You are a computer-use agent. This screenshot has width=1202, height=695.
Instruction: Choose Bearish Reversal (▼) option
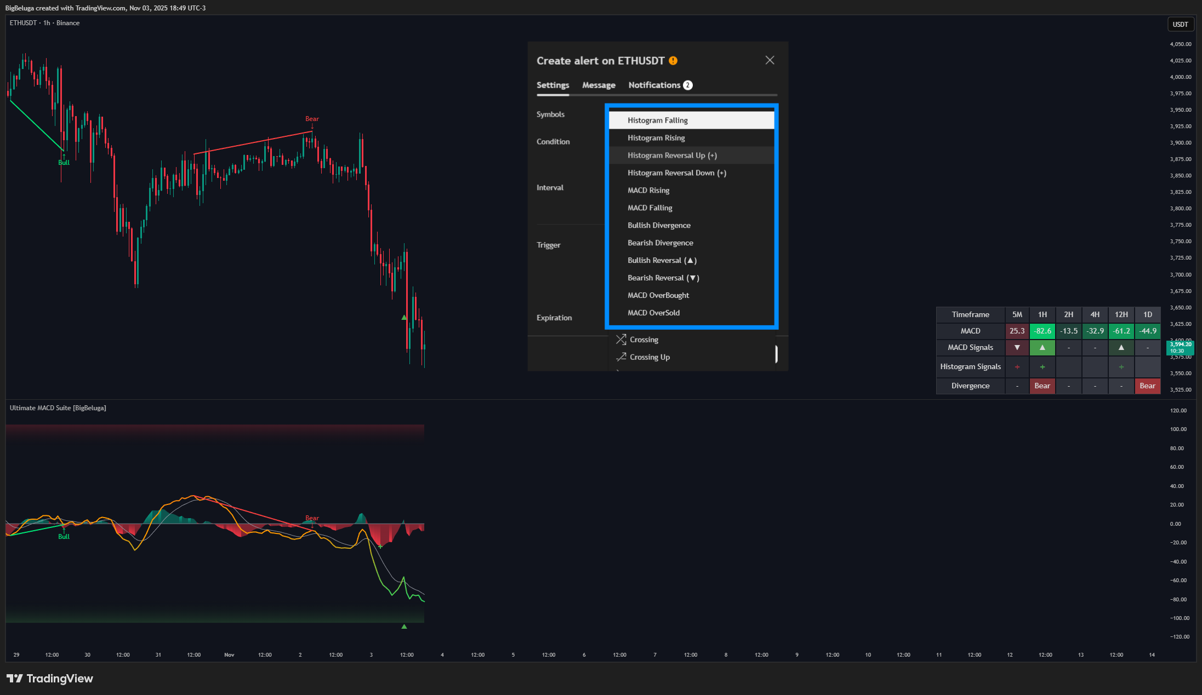pyautogui.click(x=692, y=278)
